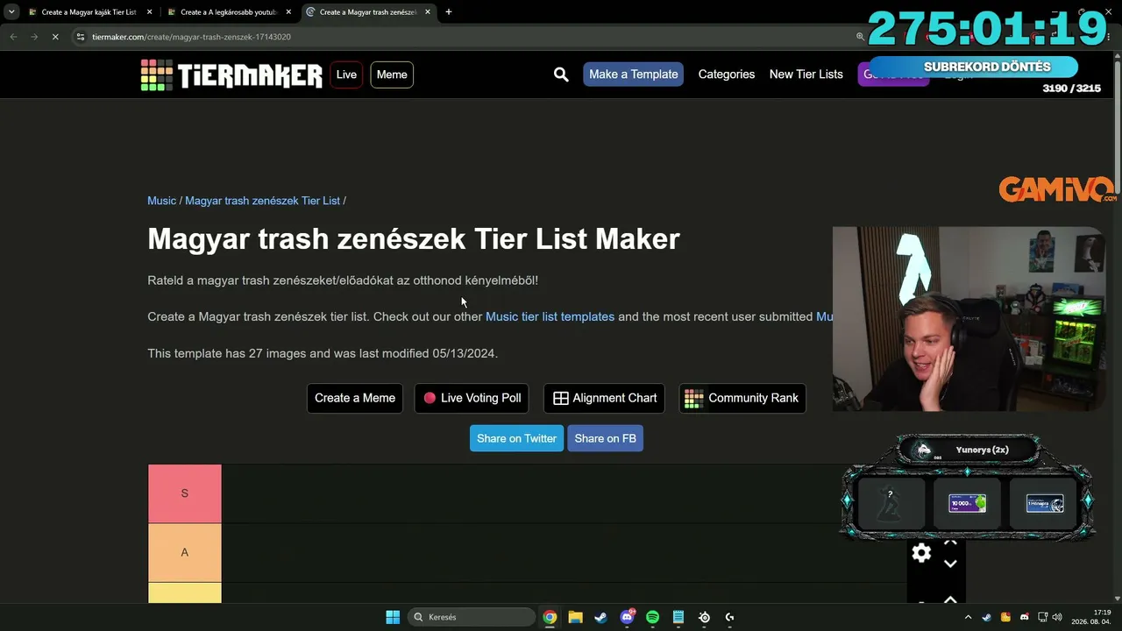Click the Create a Meme button
1122x631 pixels.
355,398
